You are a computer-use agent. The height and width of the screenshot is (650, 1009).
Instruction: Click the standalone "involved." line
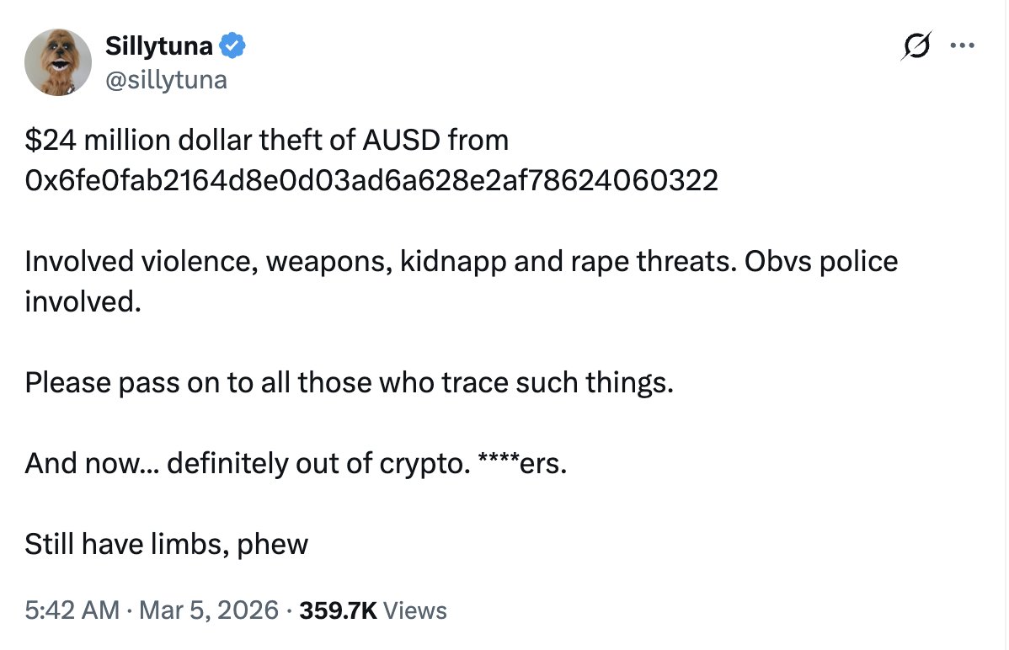pos(83,301)
